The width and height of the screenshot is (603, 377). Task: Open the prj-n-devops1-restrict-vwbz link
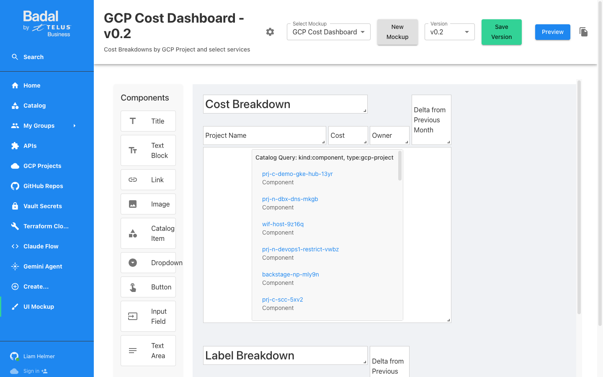pos(300,249)
